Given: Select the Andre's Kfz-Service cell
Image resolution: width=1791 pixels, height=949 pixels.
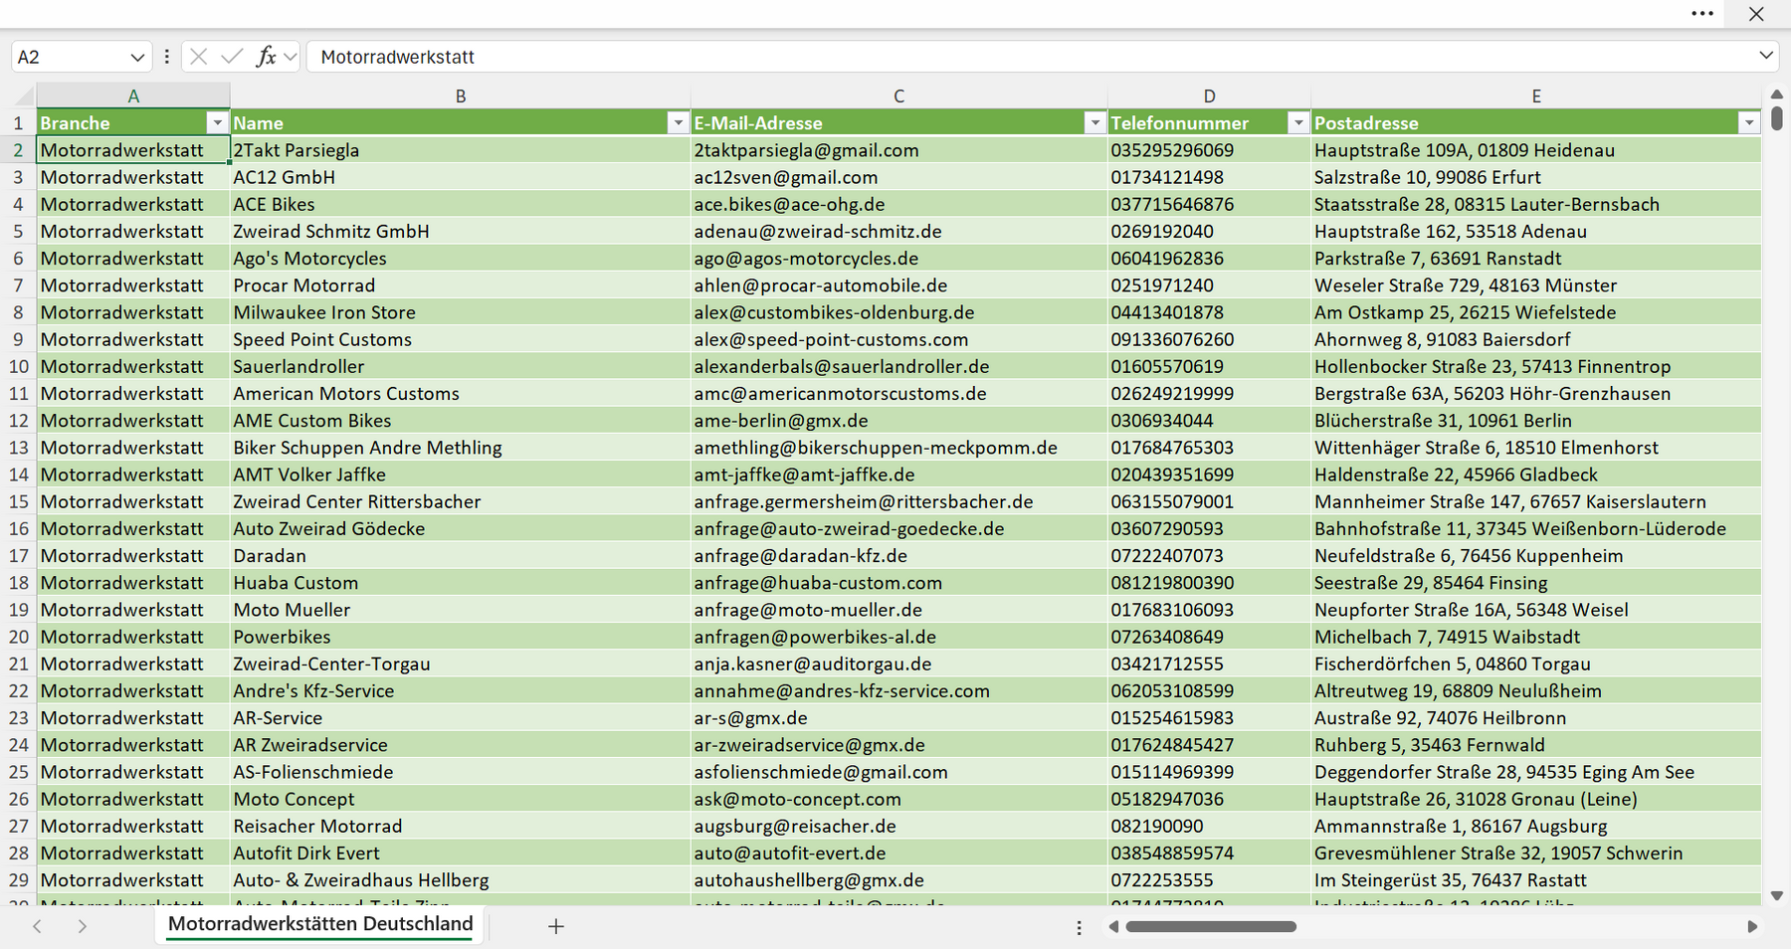Looking at the screenshot, I should (461, 690).
